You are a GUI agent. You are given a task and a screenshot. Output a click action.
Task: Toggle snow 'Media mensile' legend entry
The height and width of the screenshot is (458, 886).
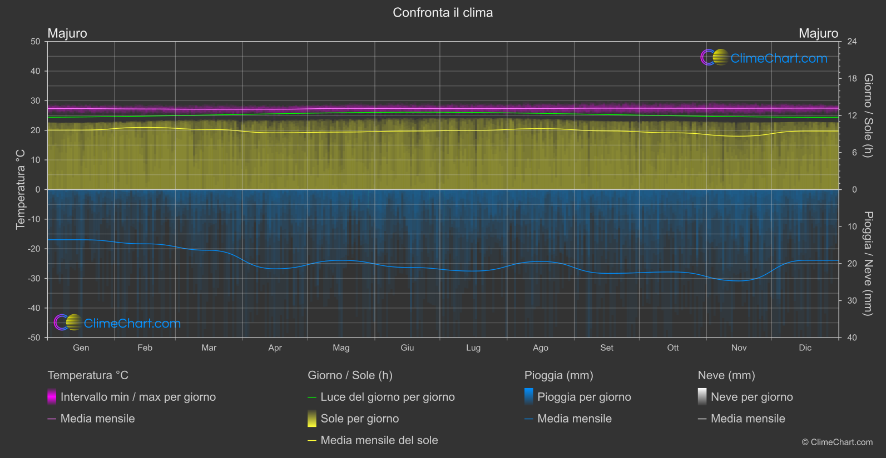click(x=748, y=419)
